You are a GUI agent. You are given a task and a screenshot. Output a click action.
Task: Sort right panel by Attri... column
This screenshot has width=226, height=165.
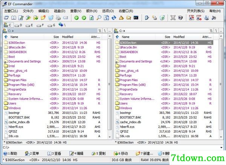click(207, 37)
